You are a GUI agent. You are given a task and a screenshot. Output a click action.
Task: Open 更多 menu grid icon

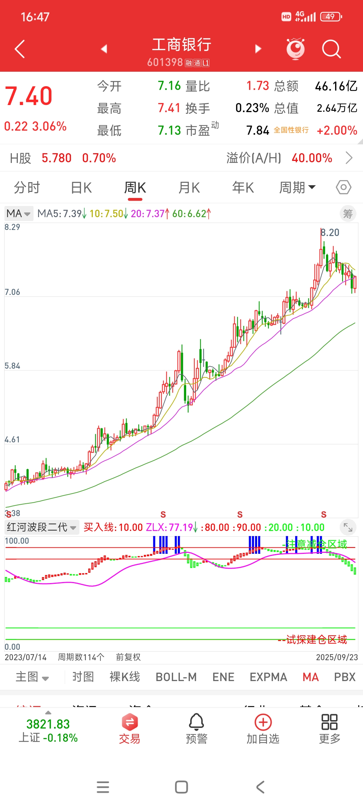click(x=330, y=729)
